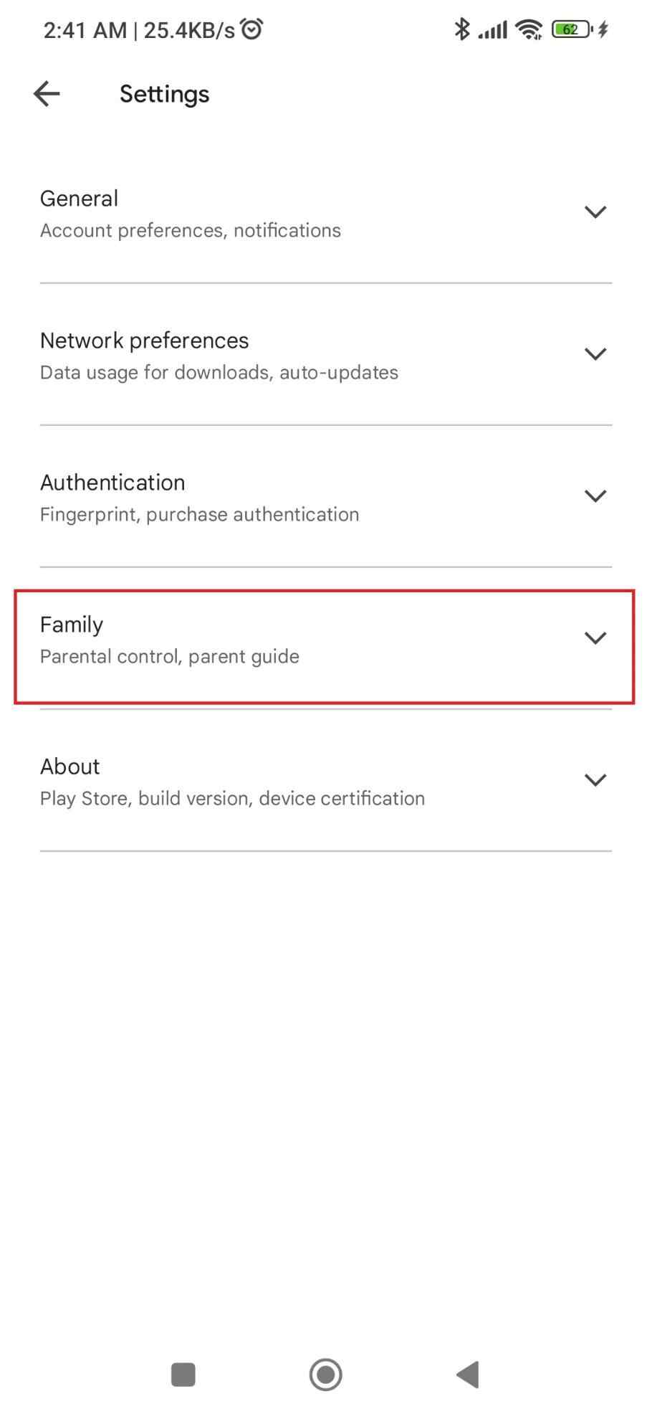Open Network preferences title
Image resolution: width=652 pixels, height=1414 pixels.
tap(144, 341)
